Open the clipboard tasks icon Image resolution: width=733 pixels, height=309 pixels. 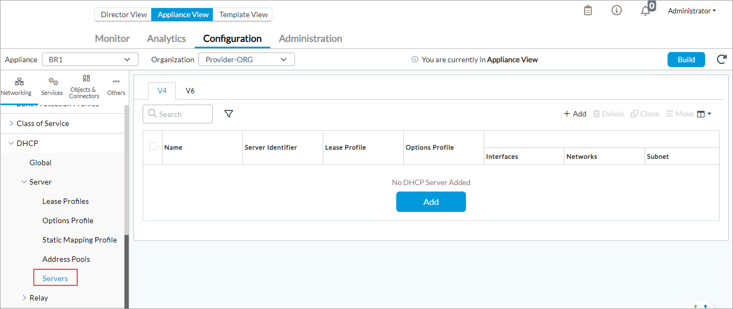coord(588,11)
